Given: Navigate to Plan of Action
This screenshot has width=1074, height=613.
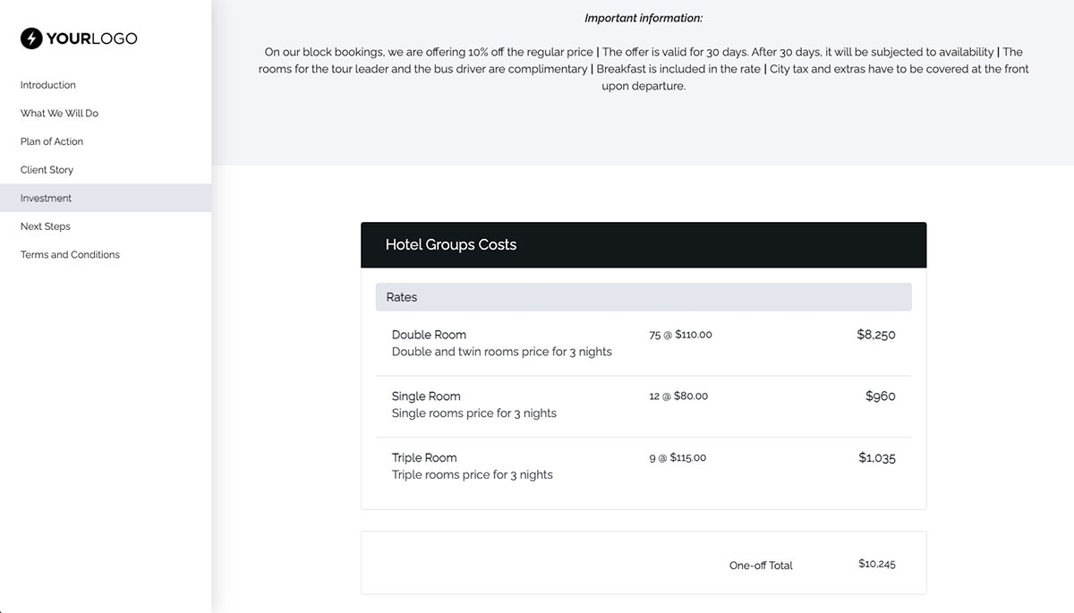Looking at the screenshot, I should click(51, 140).
